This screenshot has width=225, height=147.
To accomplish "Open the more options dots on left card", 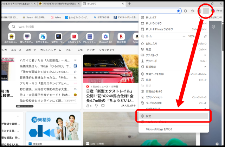I will coord(18,116).
